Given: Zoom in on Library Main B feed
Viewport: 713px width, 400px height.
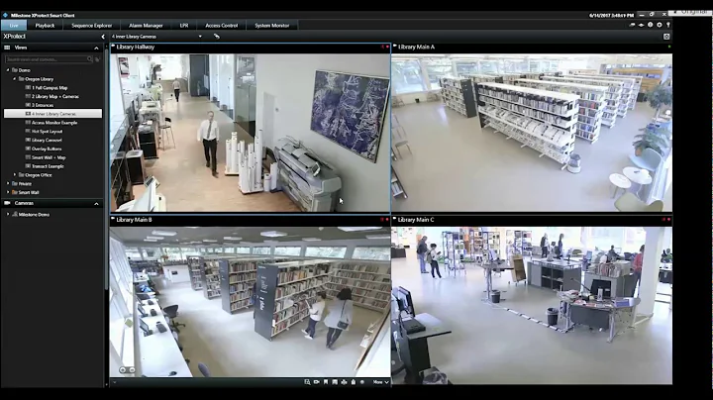Looking at the screenshot, I should click(123, 370).
